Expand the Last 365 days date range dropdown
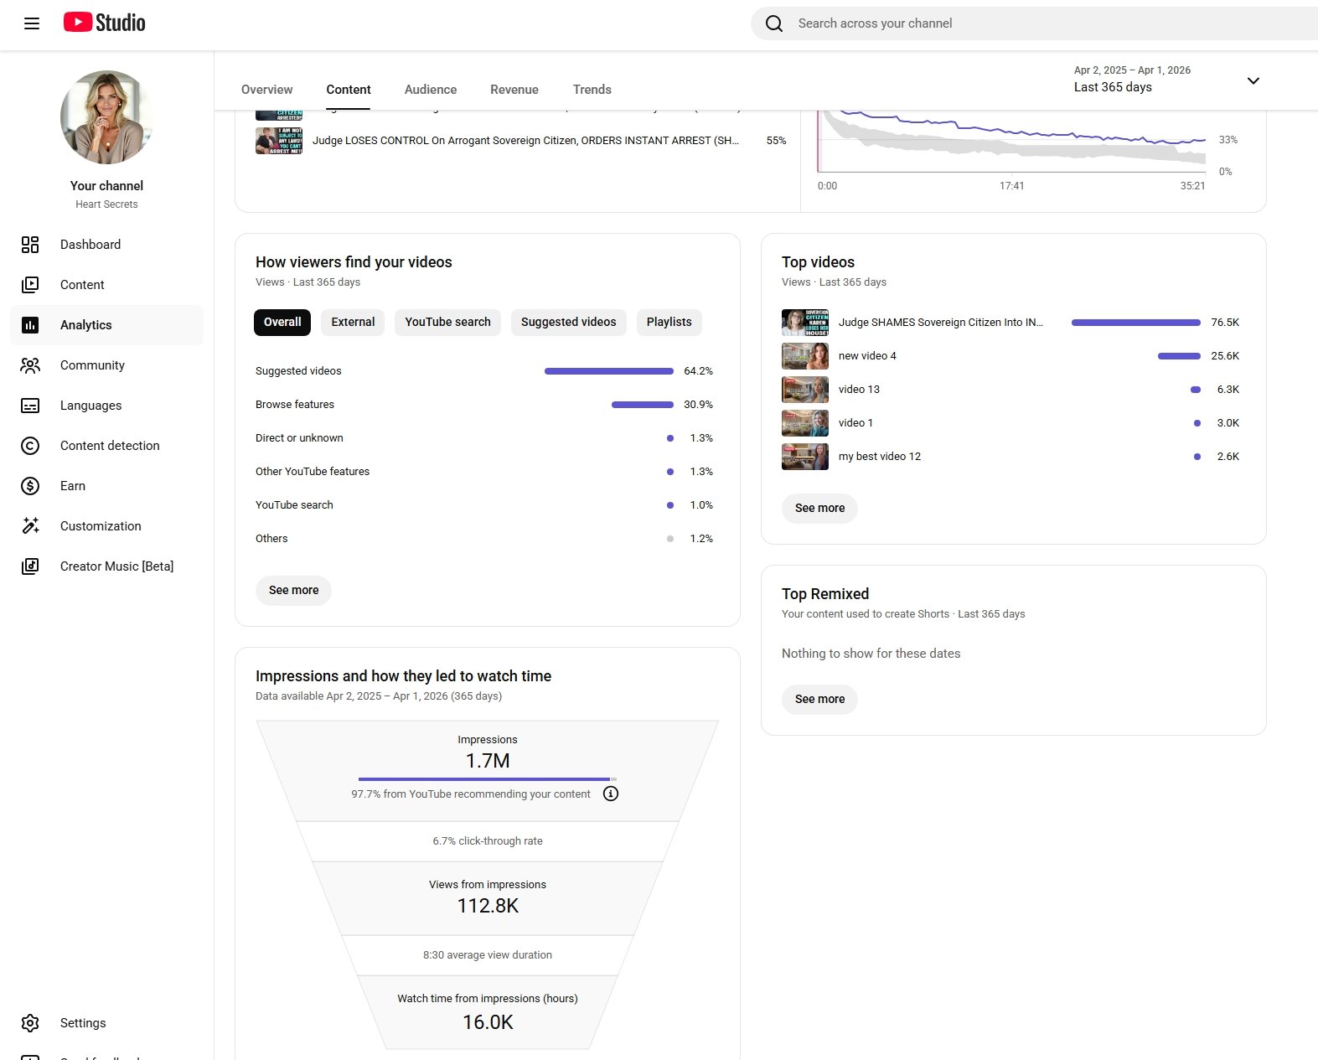1318x1060 pixels. (x=1253, y=81)
